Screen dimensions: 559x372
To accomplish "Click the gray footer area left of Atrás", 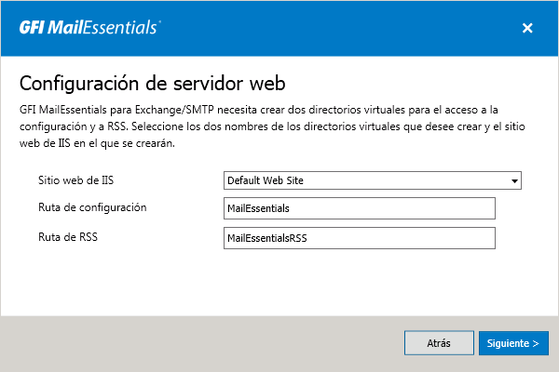I will click(x=186, y=343).
